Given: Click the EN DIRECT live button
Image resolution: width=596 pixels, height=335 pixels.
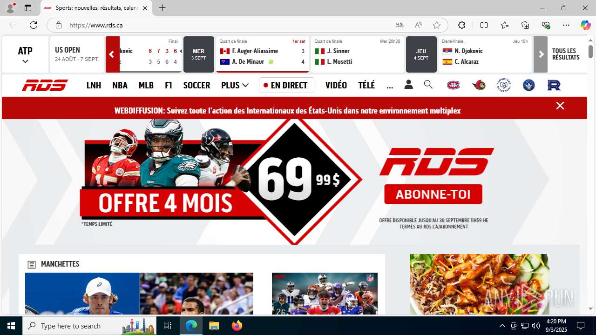Looking at the screenshot, I should pos(286,85).
